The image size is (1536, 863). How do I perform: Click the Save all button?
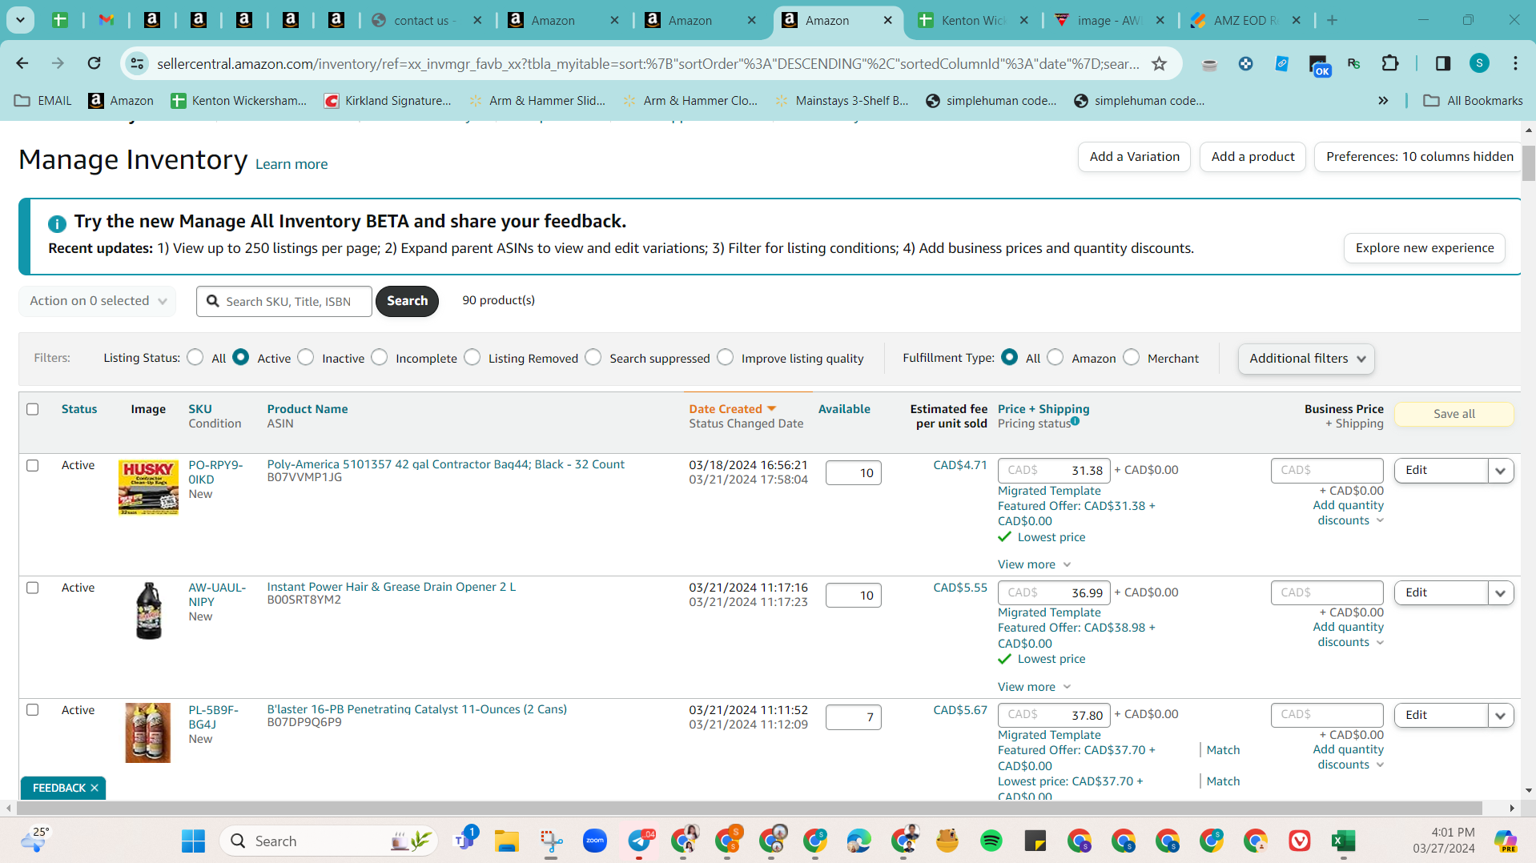coord(1454,414)
